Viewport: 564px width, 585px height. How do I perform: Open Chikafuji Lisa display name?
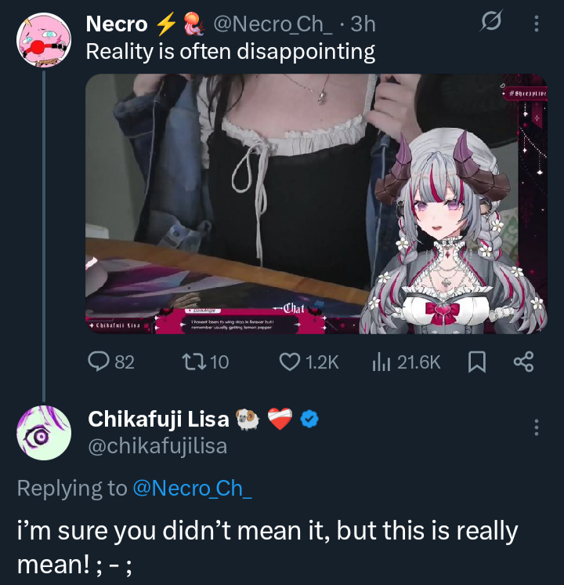point(158,419)
